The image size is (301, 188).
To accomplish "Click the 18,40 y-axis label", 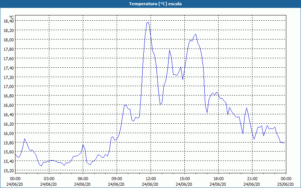I will 9,21.
